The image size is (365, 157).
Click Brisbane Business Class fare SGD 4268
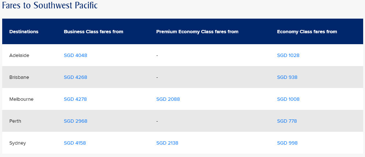pyautogui.click(x=75, y=77)
